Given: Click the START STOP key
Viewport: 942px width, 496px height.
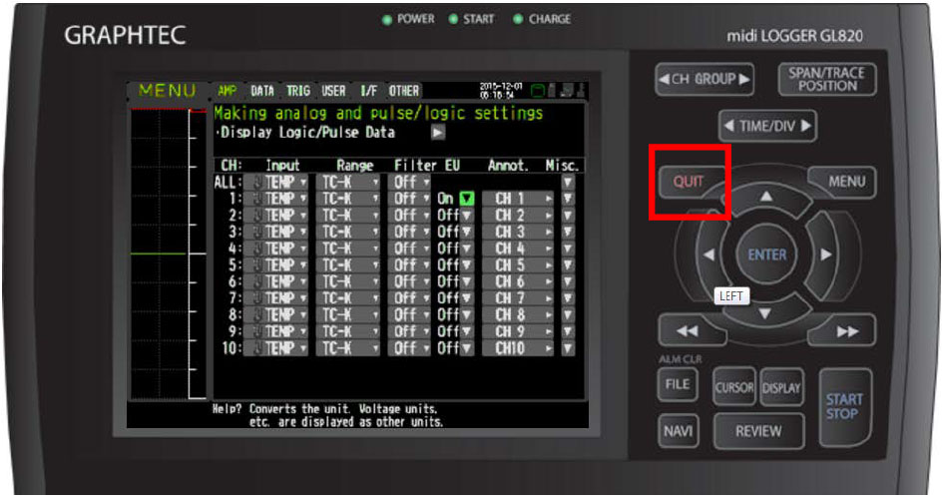Looking at the screenshot, I should coord(843,406).
